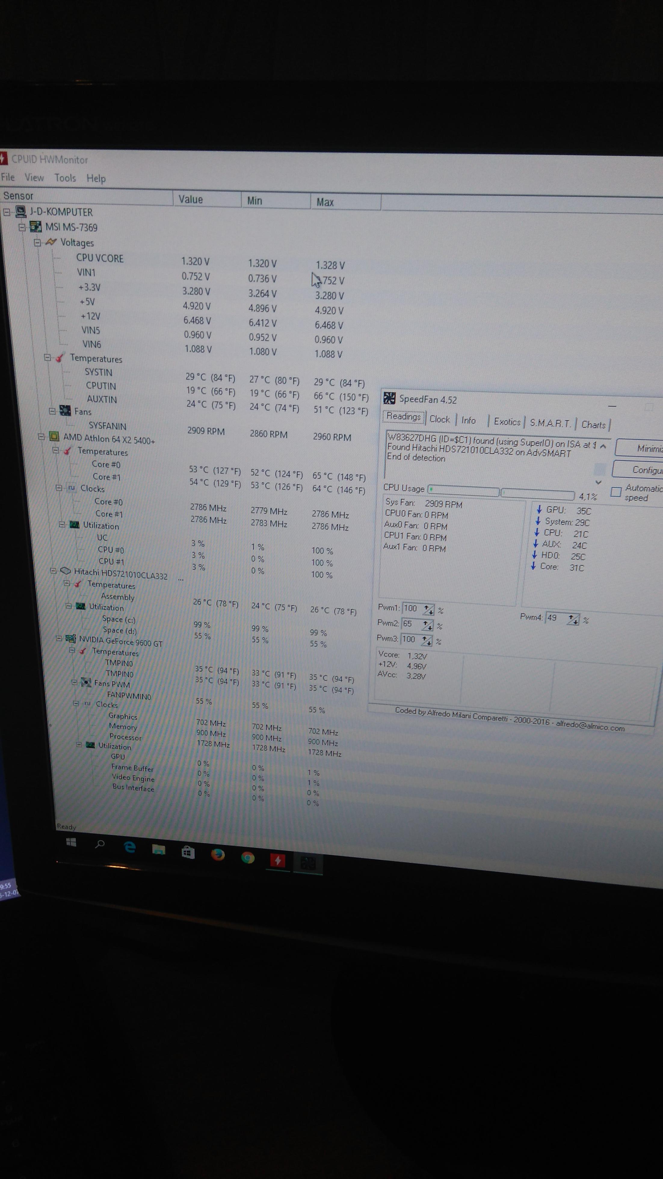Screen dimensions: 663x1179
Task: Click the SpeedFan title bar icon
Action: click(x=389, y=398)
